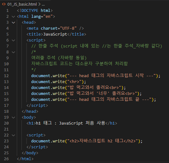Screen dimensions: 169x163
Task: Click the lang attribute on line 2
Action: pyautogui.click(x=36, y=17)
